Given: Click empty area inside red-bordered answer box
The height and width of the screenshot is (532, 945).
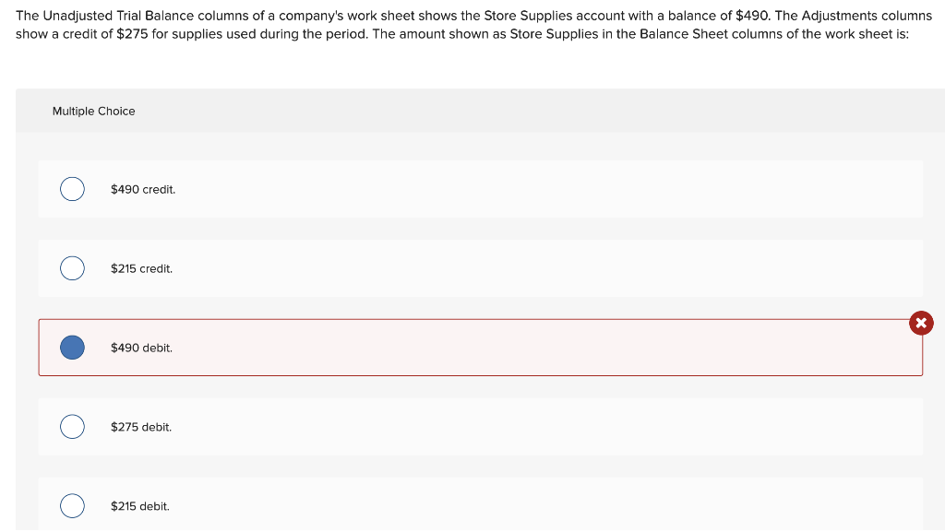Looking at the screenshot, I should click(x=543, y=348).
